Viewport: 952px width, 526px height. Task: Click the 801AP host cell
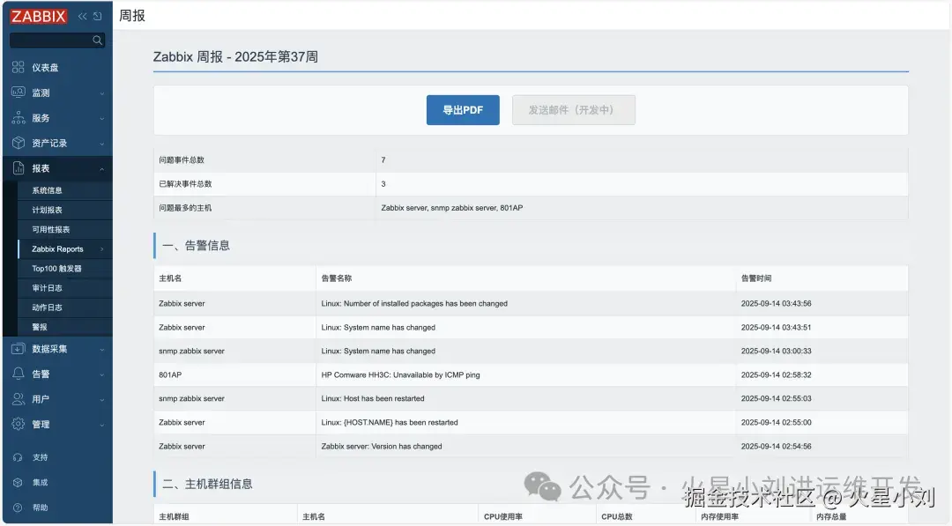(x=170, y=375)
